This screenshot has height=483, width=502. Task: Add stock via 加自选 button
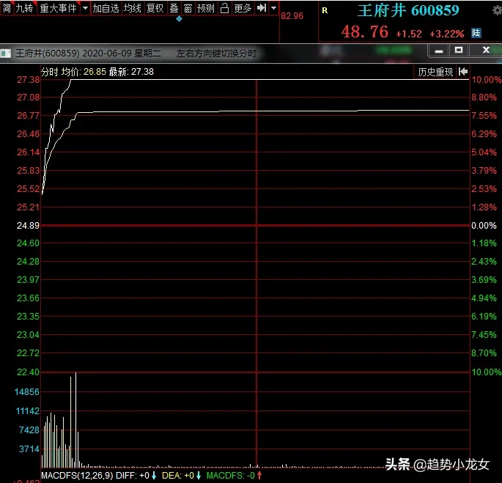click(x=106, y=8)
